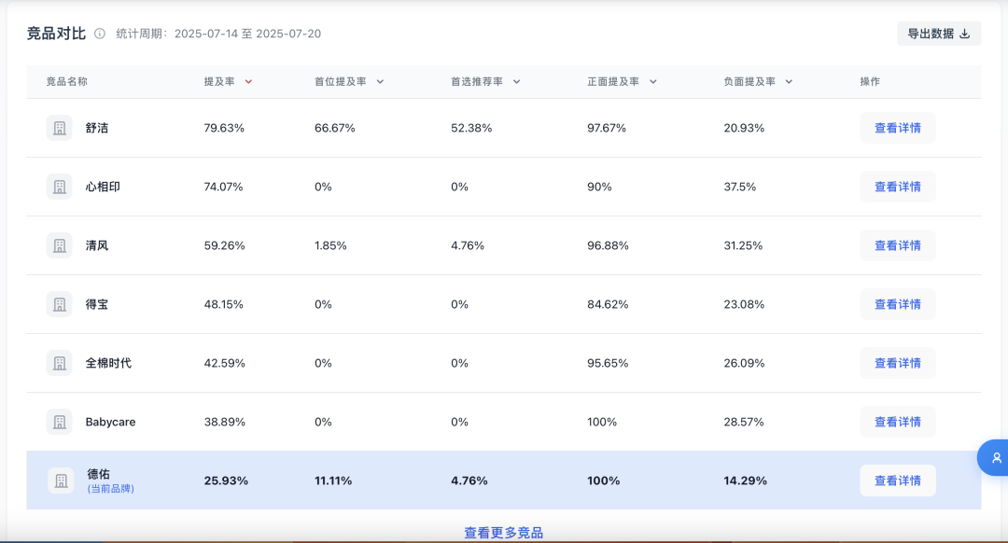The height and width of the screenshot is (543, 1008).
Task: Click 20.93% negative rate for 舒洁
Action: 745,128
